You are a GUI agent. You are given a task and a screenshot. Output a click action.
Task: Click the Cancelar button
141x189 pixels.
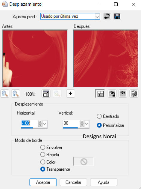tap(73, 182)
